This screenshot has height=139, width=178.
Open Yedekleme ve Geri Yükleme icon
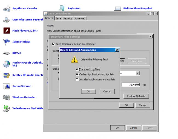pyautogui.click(x=7, y=108)
